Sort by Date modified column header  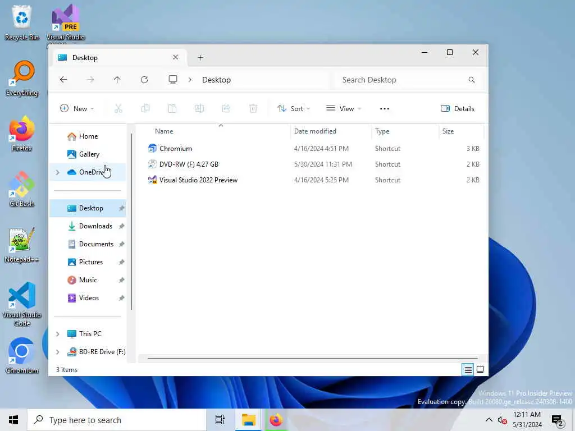point(331,131)
